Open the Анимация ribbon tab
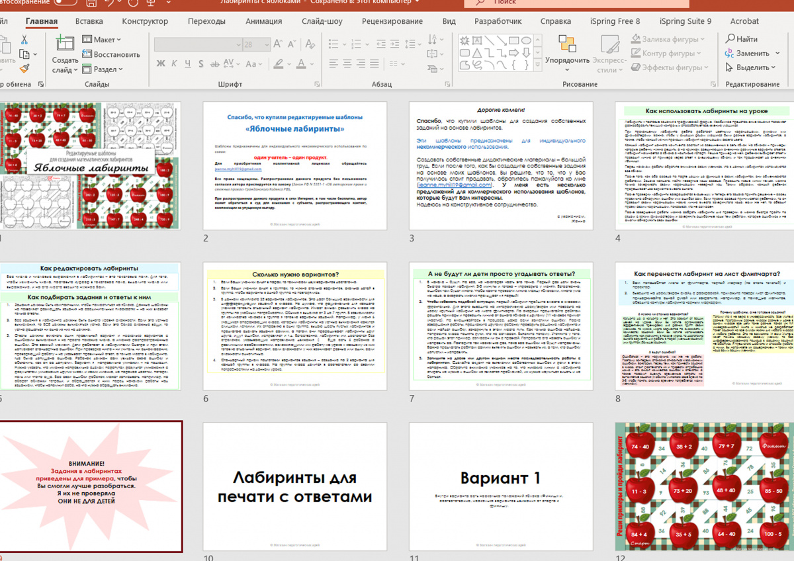The height and width of the screenshot is (561, 794). pos(263,21)
